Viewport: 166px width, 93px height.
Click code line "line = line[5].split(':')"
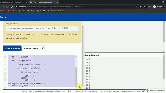point(31,64)
